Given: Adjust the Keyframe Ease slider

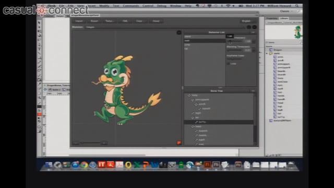Looking at the screenshot, I should [235, 59].
